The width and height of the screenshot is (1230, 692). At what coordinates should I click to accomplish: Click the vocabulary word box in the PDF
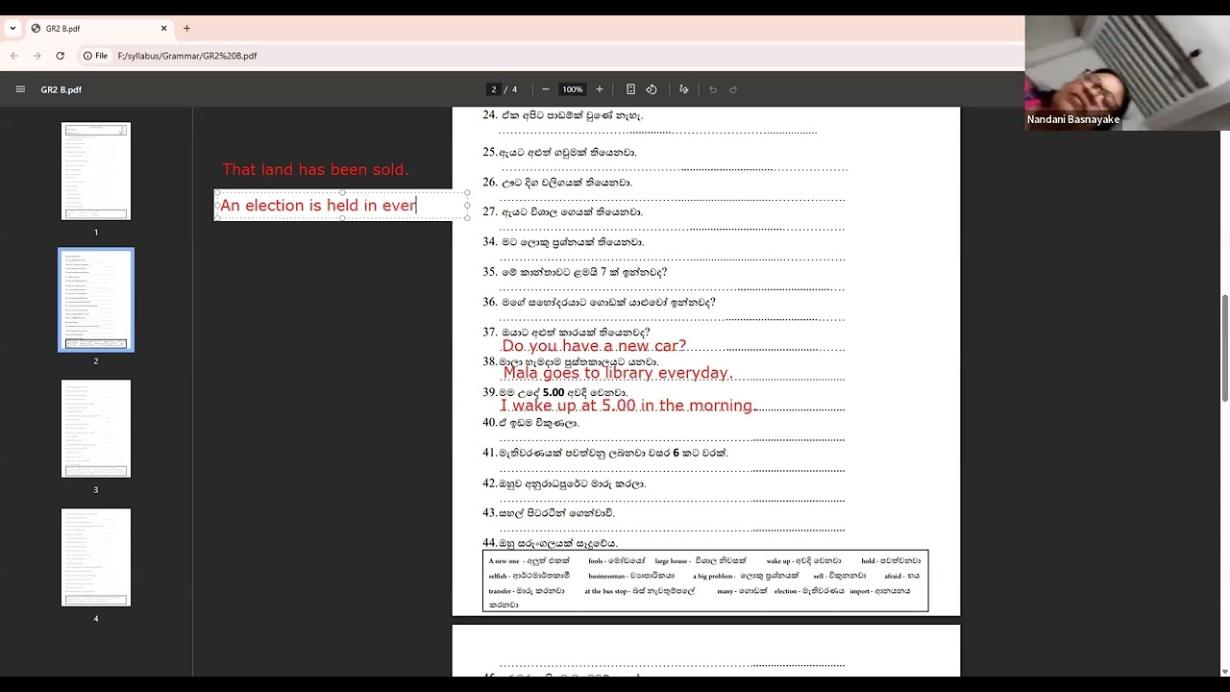[x=705, y=581]
